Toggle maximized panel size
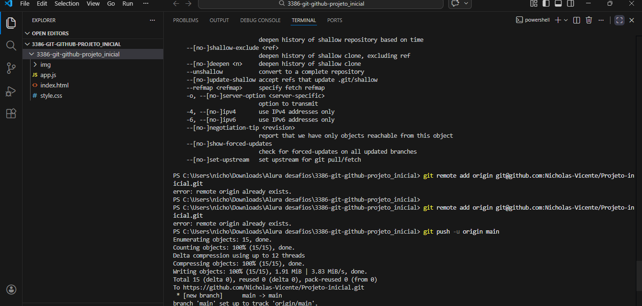This screenshot has height=306, width=642. (619, 20)
